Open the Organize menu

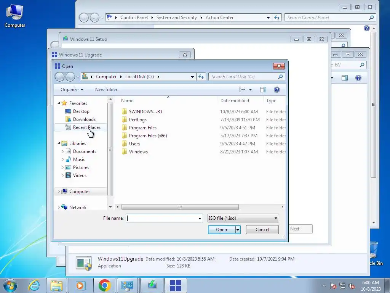(x=72, y=90)
